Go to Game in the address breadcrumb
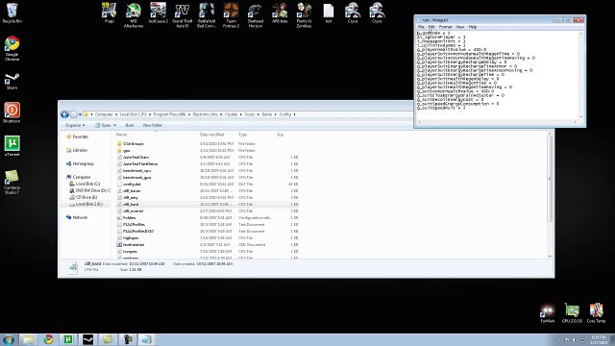This screenshot has width=615, height=346. coord(267,114)
